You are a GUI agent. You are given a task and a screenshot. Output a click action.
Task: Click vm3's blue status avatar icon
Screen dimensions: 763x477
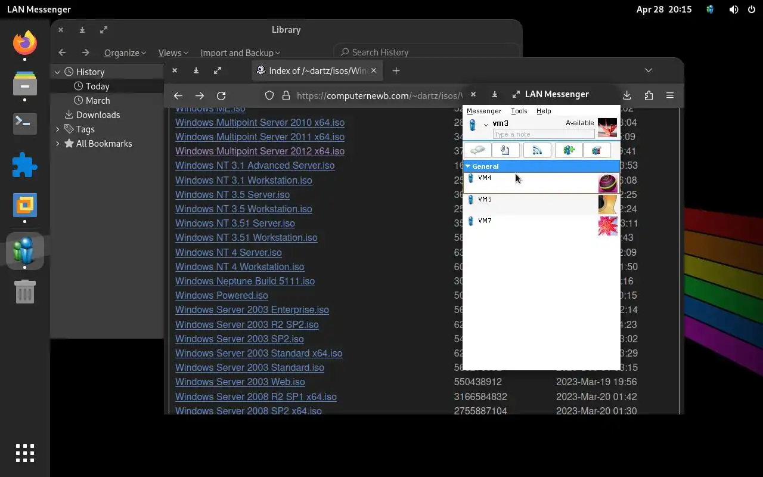(x=473, y=125)
